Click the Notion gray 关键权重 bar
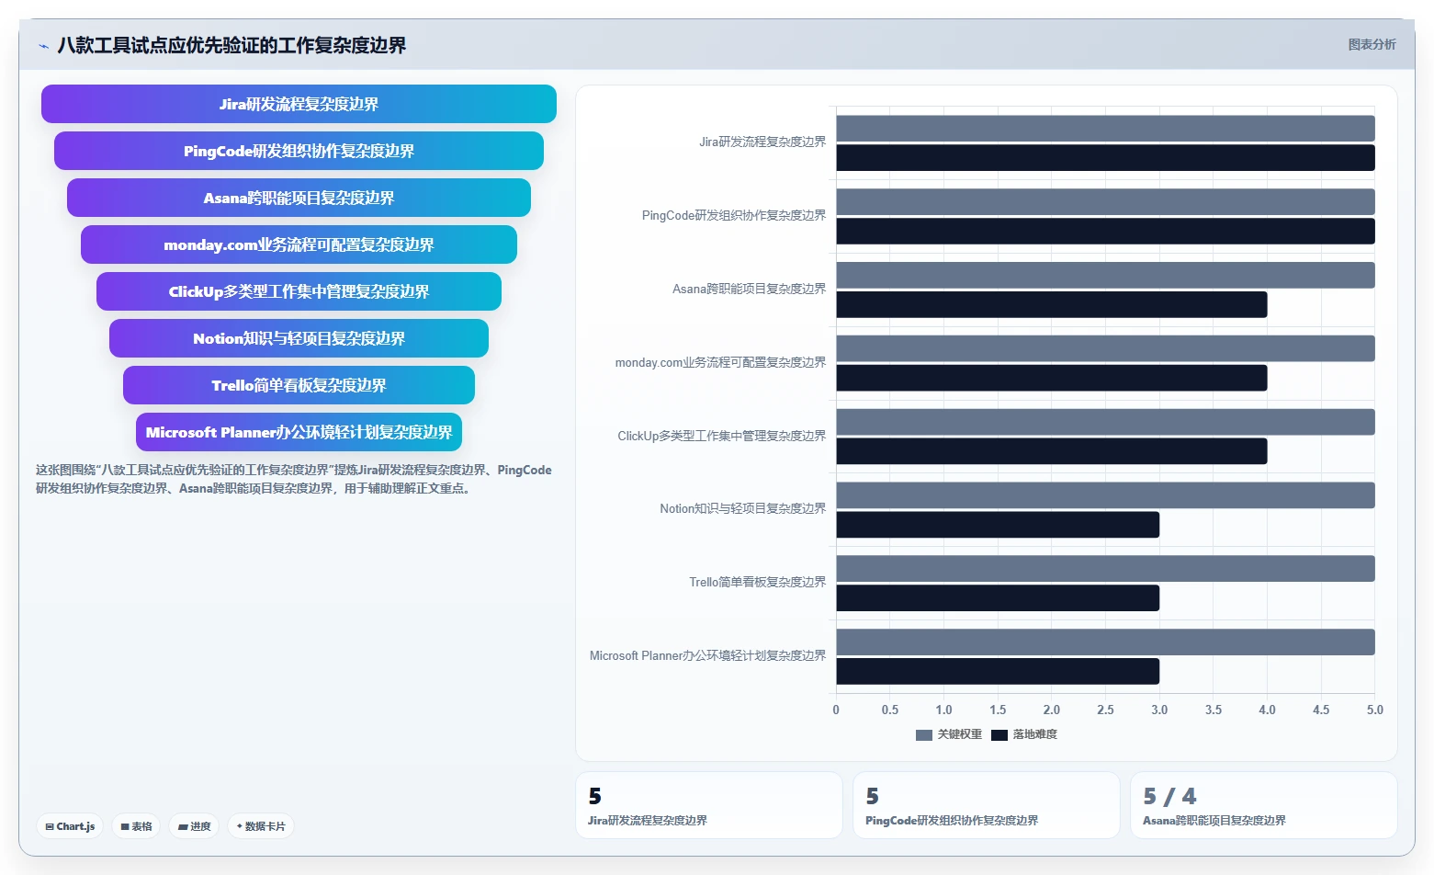The image size is (1434, 875). coord(1105,495)
